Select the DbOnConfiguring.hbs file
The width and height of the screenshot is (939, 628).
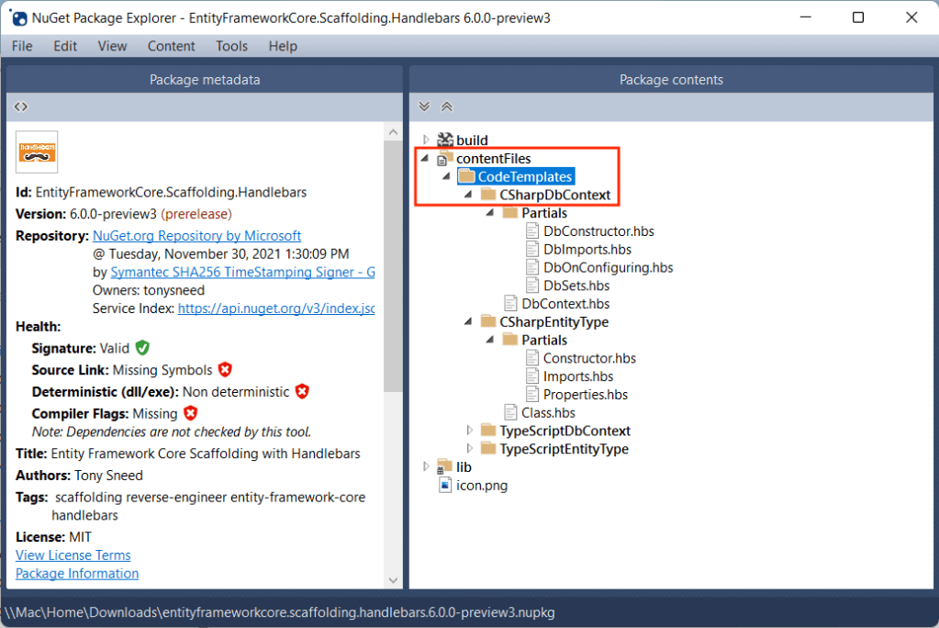click(608, 267)
